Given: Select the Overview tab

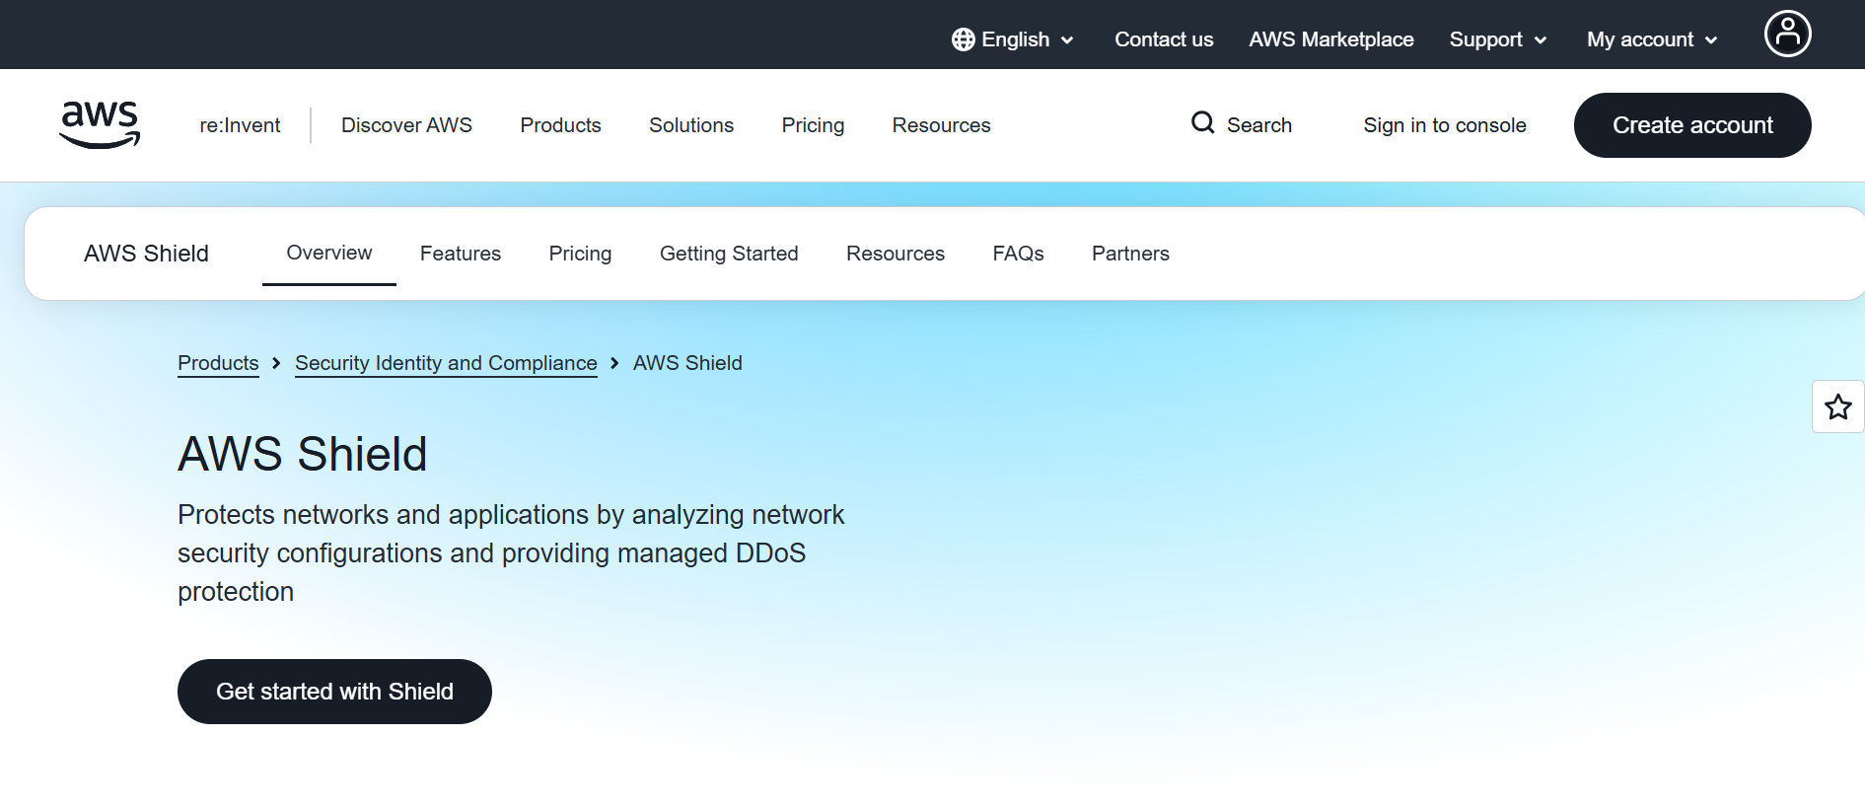Looking at the screenshot, I should tap(329, 253).
